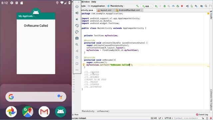The image size is (213, 120).
Task: Build project with the hammer icon
Action: coord(137,6)
